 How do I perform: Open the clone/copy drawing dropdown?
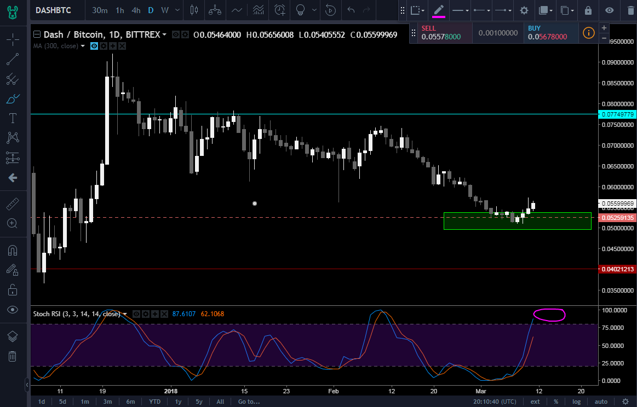pyautogui.click(x=567, y=10)
